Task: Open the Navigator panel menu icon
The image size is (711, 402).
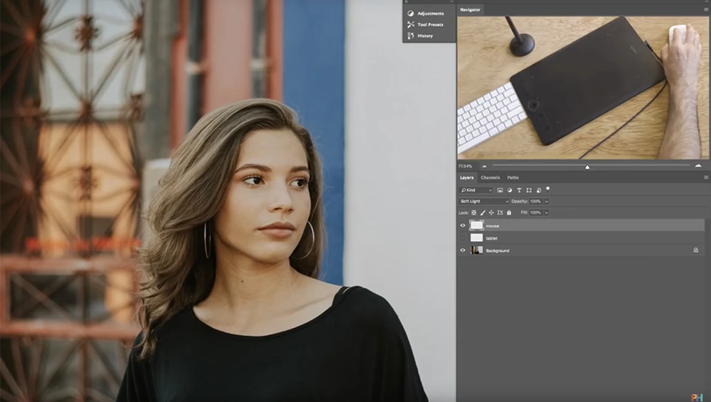Action: (x=706, y=10)
